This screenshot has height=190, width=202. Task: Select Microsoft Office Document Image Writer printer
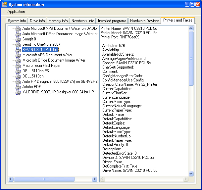pos(54,60)
